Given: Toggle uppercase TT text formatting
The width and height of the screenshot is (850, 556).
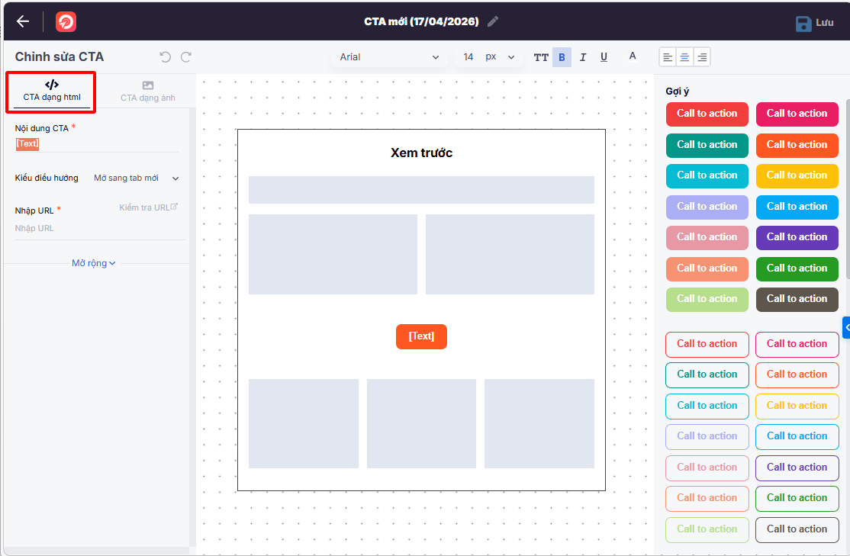Looking at the screenshot, I should [541, 57].
